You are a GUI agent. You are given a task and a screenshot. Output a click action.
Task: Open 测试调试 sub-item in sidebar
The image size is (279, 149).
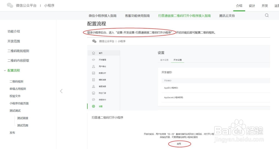point(15,111)
